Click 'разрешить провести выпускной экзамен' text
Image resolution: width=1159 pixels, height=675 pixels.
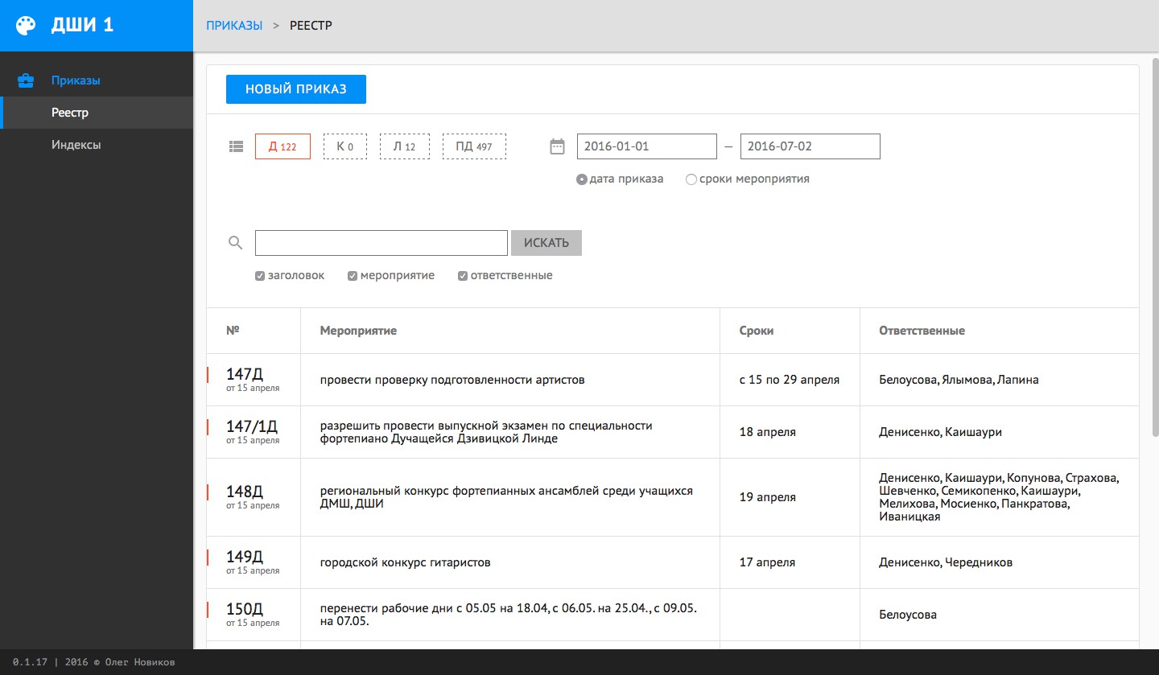(x=486, y=432)
